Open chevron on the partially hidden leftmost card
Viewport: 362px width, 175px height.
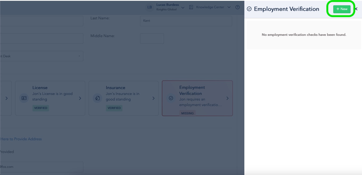(x=7, y=98)
